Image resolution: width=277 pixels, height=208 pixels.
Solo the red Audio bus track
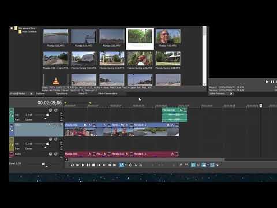click(56, 154)
